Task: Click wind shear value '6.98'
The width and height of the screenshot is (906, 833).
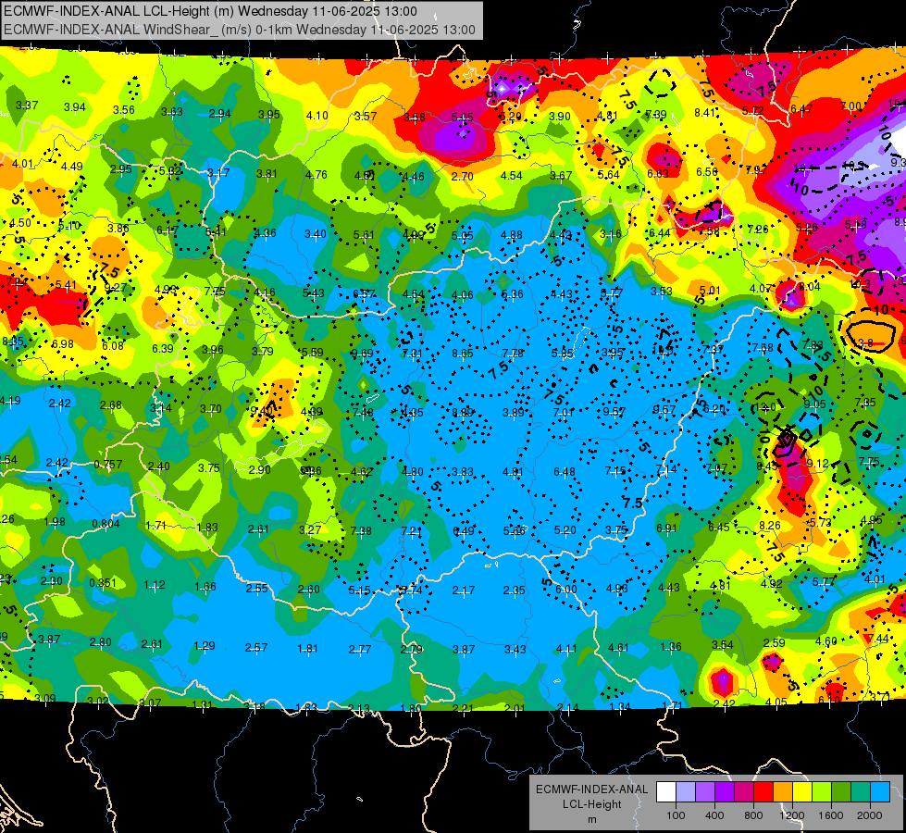Action: [x=62, y=344]
